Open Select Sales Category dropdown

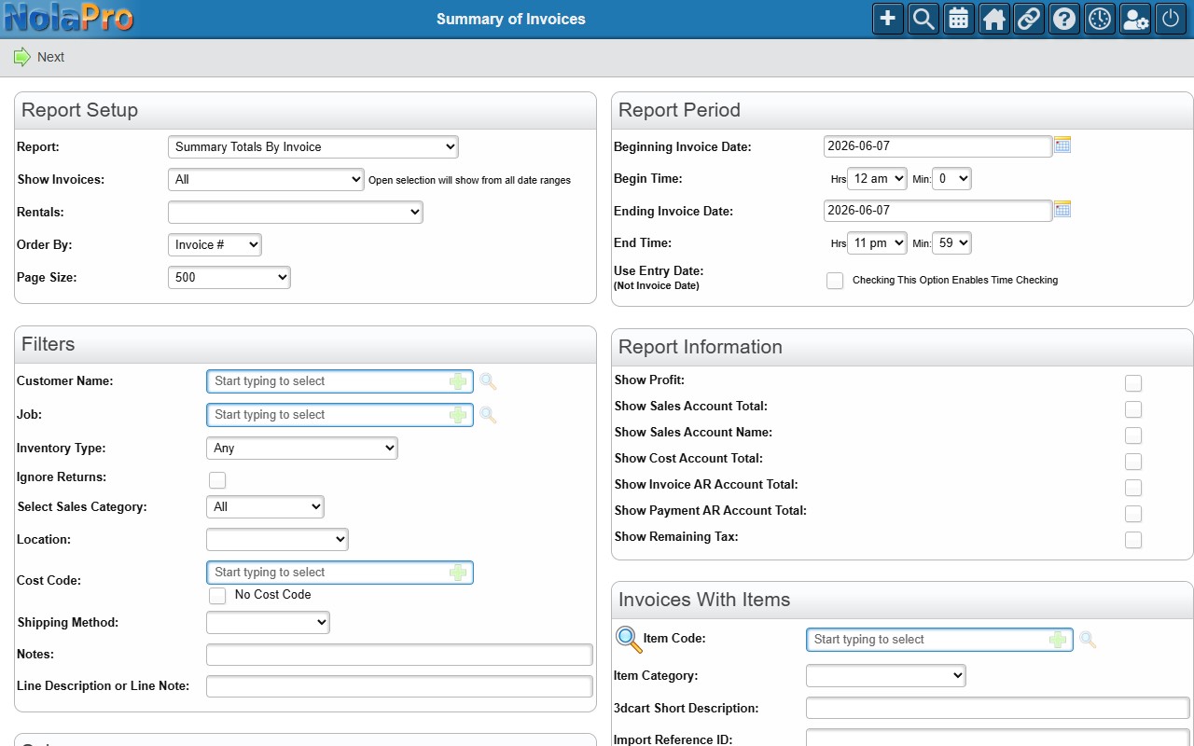[265, 506]
